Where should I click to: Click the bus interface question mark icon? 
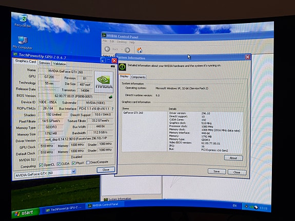(x=112, y=109)
